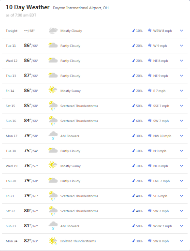Click the Dayton International Airport, OH location text
This screenshot has width=190, height=251.
tap(81, 8)
